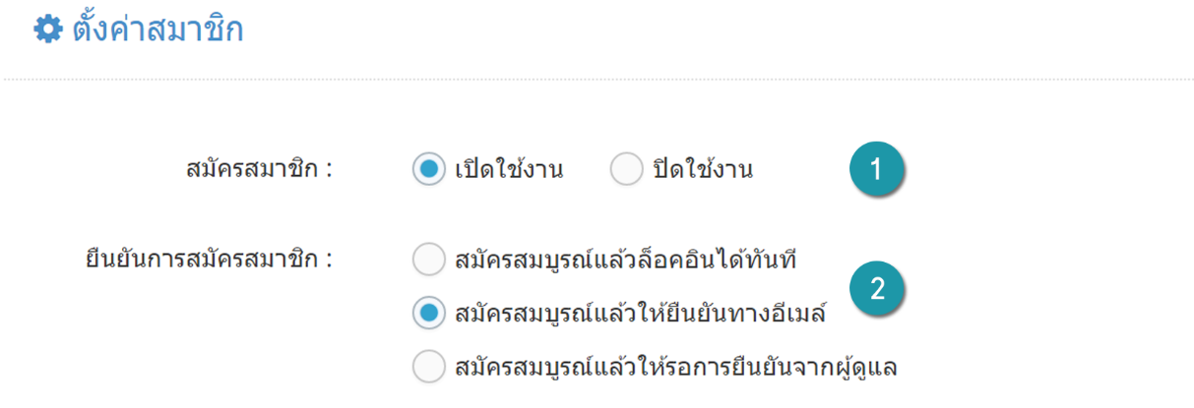This screenshot has height=408, width=1194.
Task: Click the ตั้งค่าสมาชิก page heading
Action: pyautogui.click(x=157, y=29)
